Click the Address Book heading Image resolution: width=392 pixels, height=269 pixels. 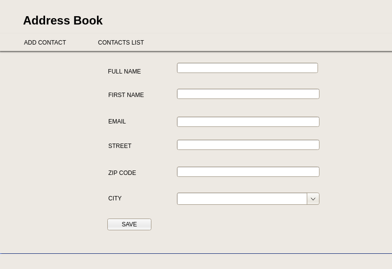pos(63,21)
